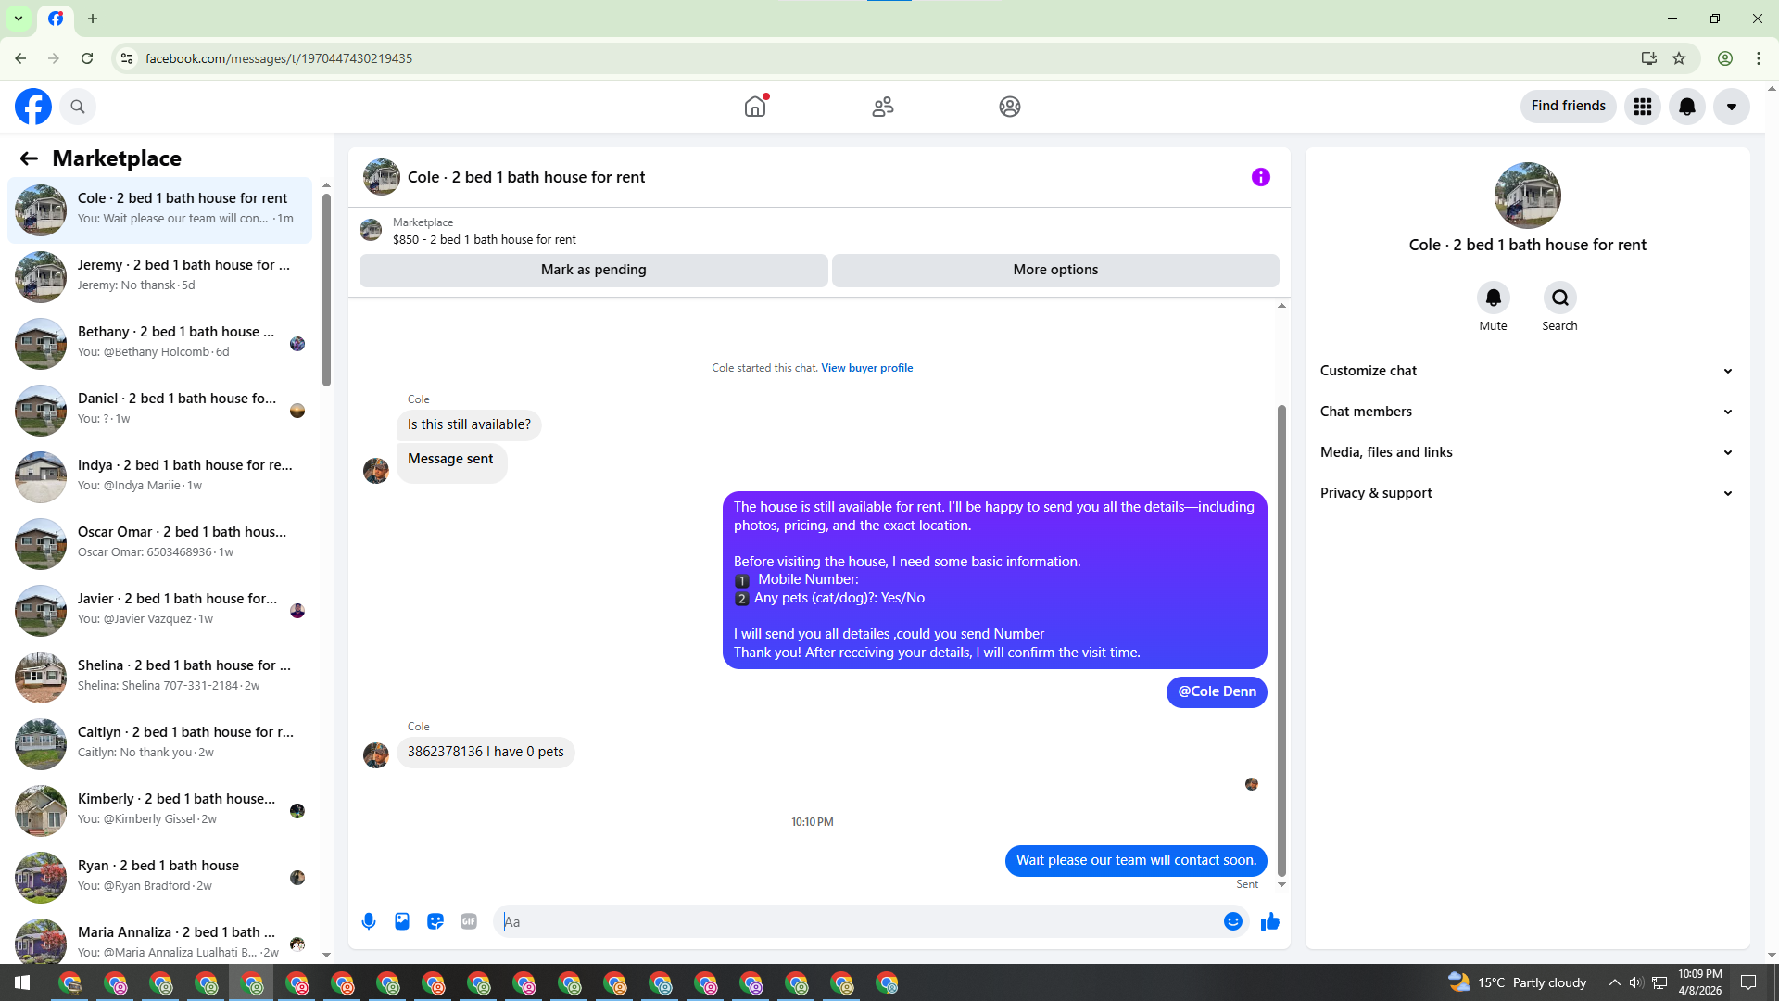Expand Media, files and links section
This screenshot has height=1001, width=1779.
(1527, 452)
